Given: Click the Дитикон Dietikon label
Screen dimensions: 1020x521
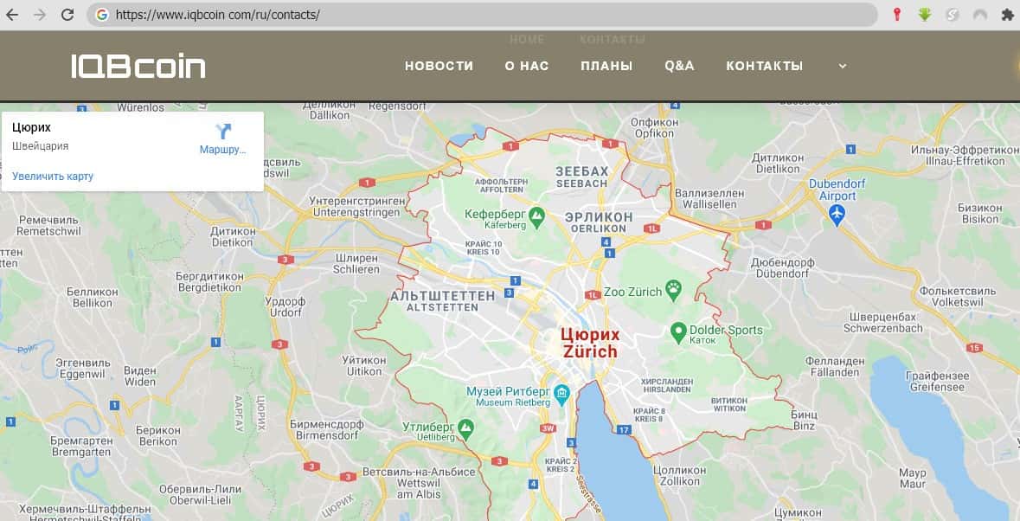Looking at the screenshot, I should [232, 236].
